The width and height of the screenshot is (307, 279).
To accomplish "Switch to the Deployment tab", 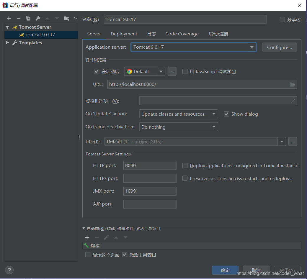I will tap(124, 34).
